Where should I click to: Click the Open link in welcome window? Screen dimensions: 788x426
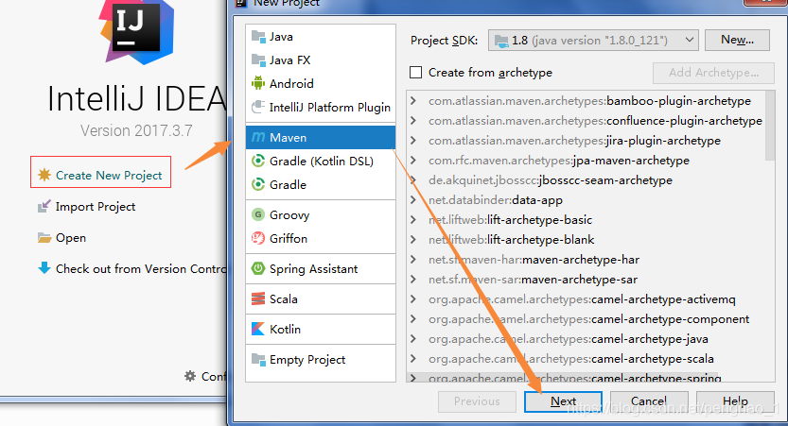tap(71, 238)
